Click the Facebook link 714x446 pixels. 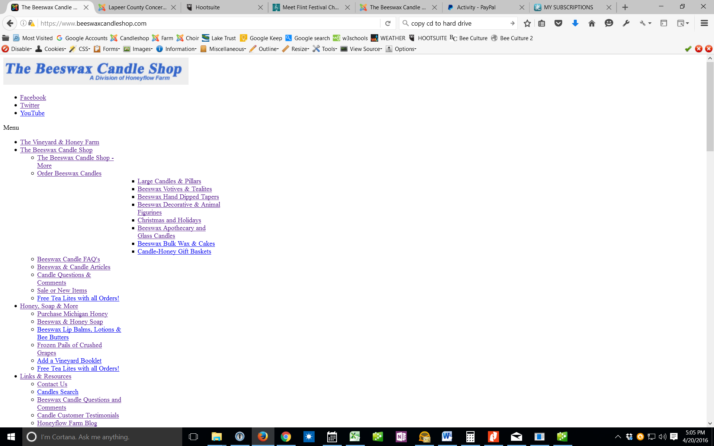coord(33,97)
